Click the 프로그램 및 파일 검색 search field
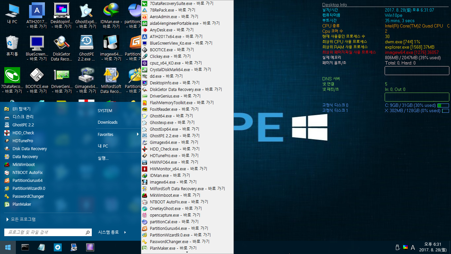 coord(45,233)
